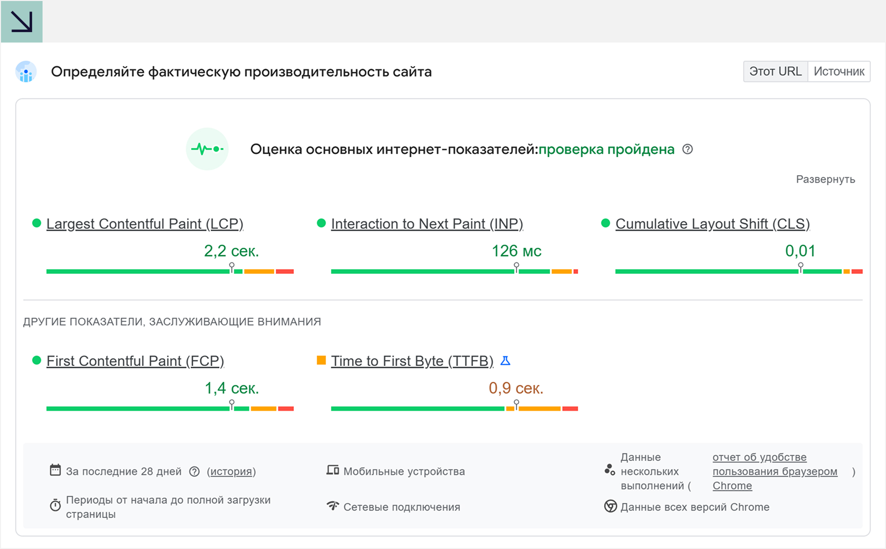
Task: Open Interaction to Next Paint (INP) link
Action: coord(426,224)
